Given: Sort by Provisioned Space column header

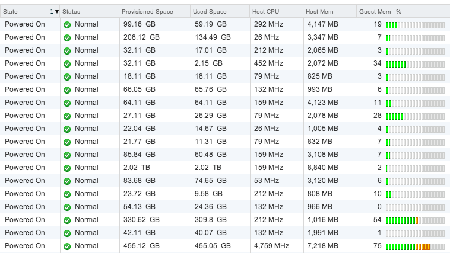Looking at the screenshot, I should click(x=154, y=12).
